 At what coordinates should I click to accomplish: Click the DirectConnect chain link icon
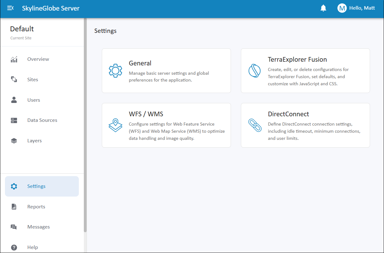[x=254, y=125]
